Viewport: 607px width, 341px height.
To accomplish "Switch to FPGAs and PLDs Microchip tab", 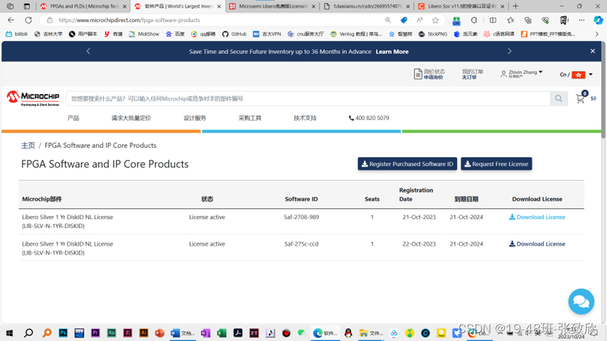I will coord(84,6).
